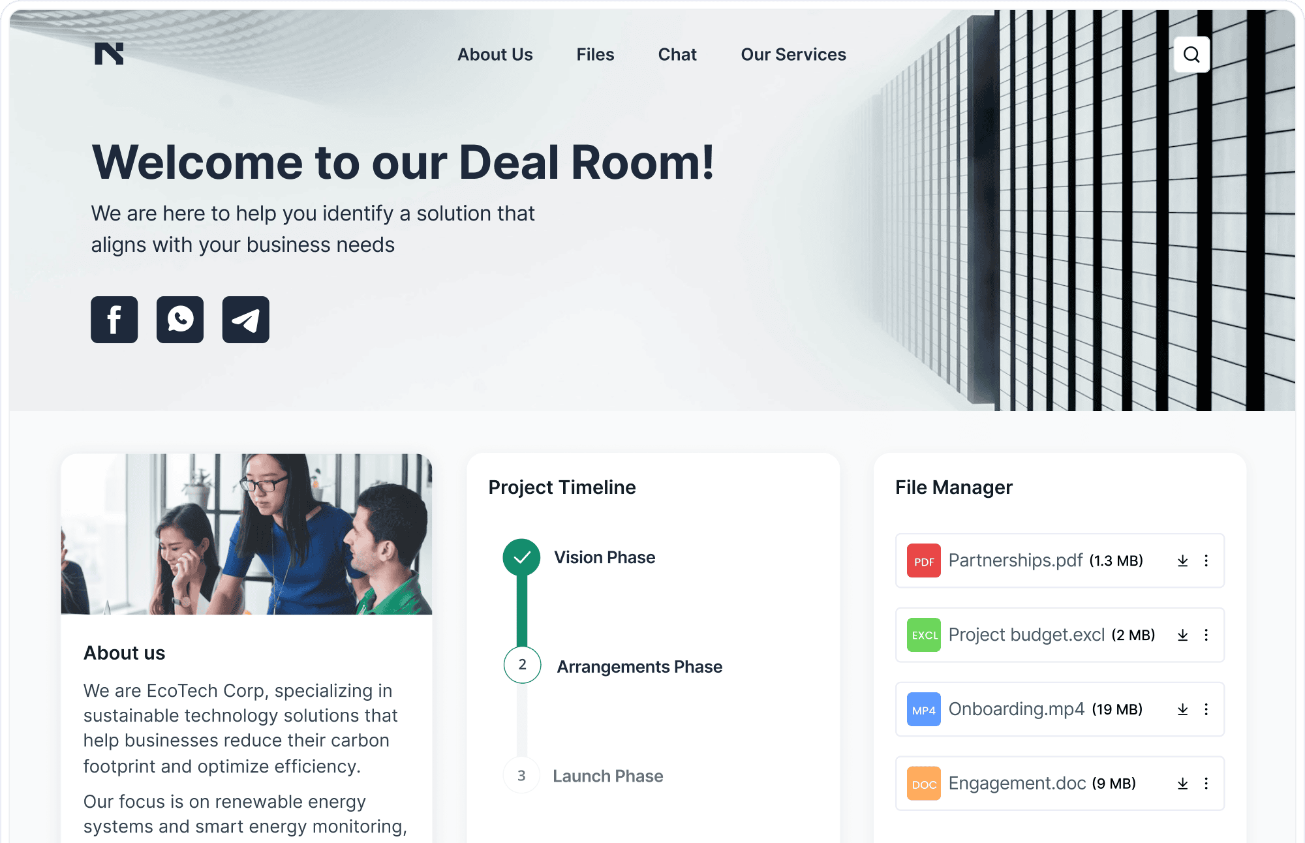Click the Telegram messaging icon
This screenshot has width=1305, height=843.
pyautogui.click(x=245, y=319)
